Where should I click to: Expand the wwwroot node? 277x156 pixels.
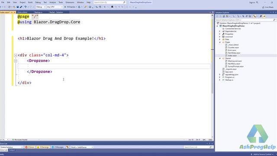pyautogui.click(x=220, y=37)
